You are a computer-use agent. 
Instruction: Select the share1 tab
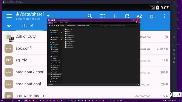tap(28, 26)
